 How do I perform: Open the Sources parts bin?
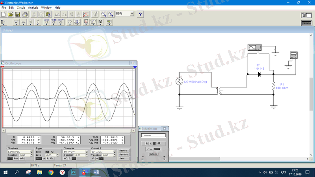pyautogui.click(x=16, y=22)
